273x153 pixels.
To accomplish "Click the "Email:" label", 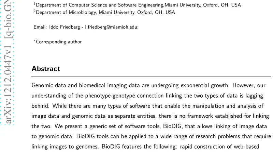I will click(40, 27).
